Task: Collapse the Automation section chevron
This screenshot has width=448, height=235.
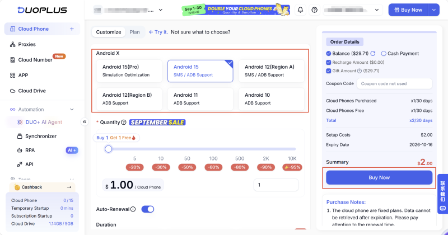Action: tap(72, 109)
